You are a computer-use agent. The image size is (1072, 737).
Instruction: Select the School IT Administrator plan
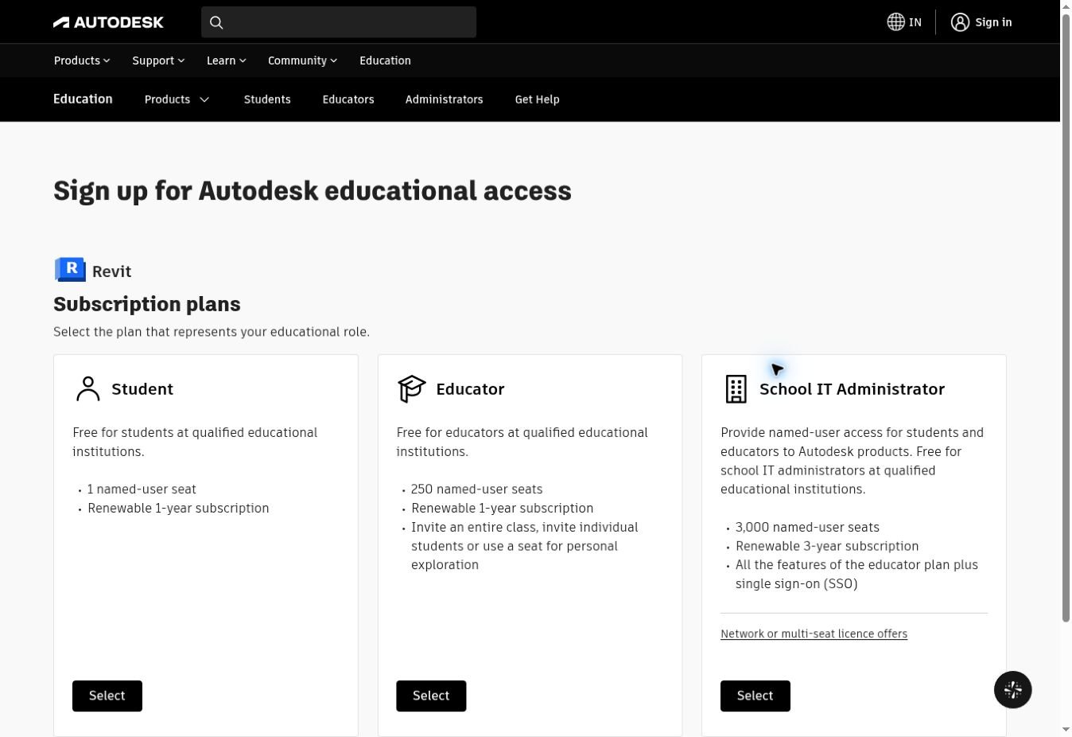[755, 696]
